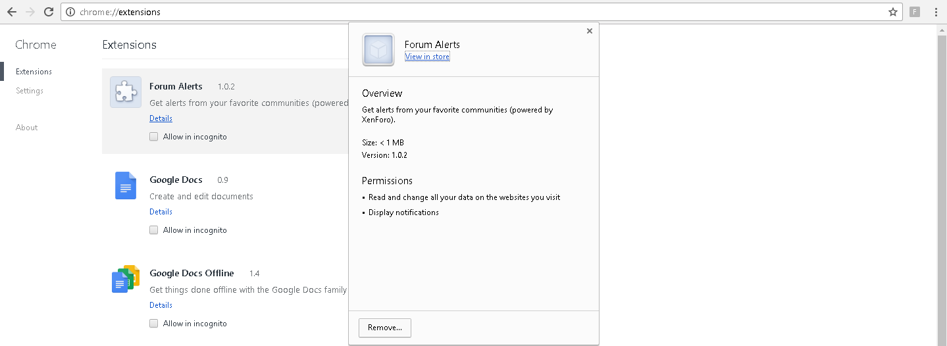Enable Google Docs Offline in incognito
This screenshot has width=947, height=346.
pos(153,324)
